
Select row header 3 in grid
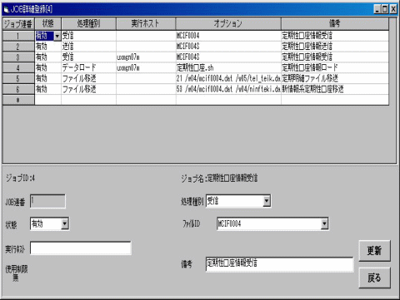pos(18,57)
